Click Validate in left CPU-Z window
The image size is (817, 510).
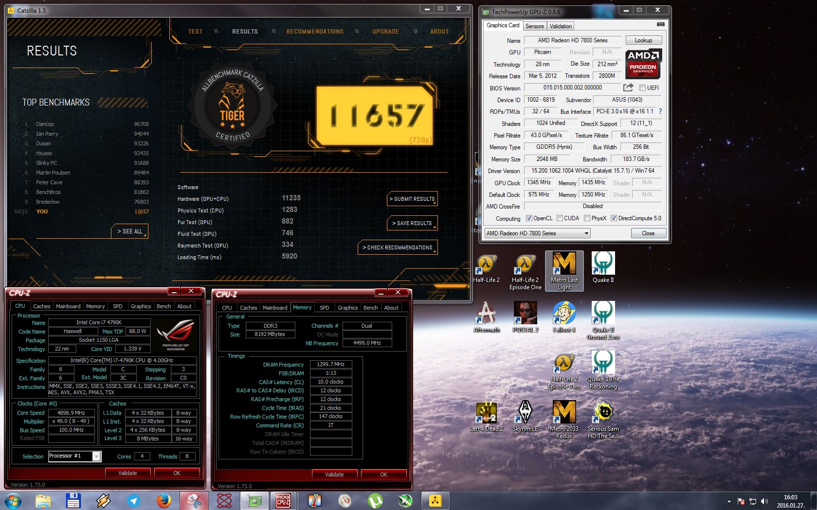(127, 473)
